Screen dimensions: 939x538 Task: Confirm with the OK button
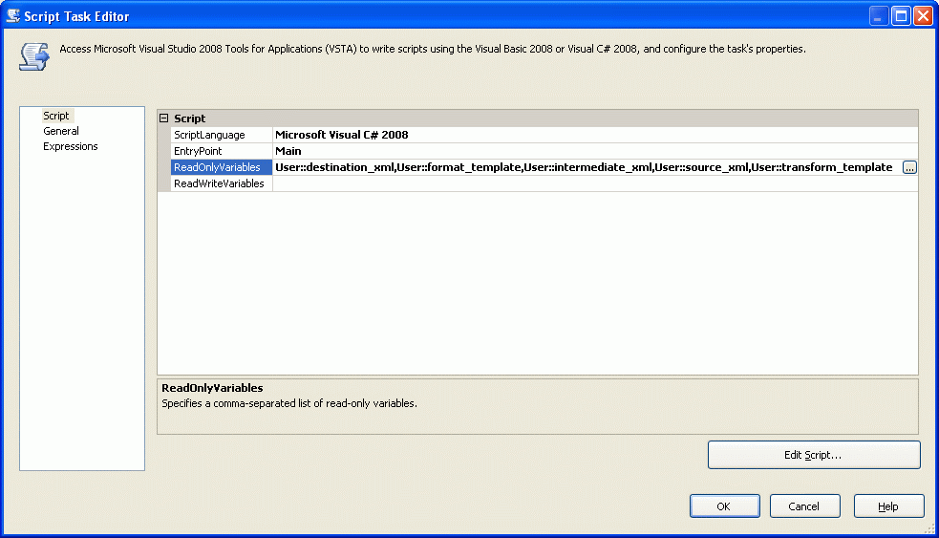(724, 506)
